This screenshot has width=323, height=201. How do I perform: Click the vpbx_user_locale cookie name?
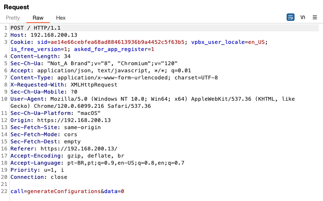pos(218,42)
